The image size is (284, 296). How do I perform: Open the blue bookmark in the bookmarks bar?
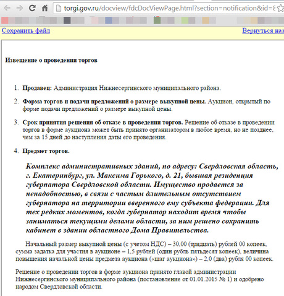point(109,20)
